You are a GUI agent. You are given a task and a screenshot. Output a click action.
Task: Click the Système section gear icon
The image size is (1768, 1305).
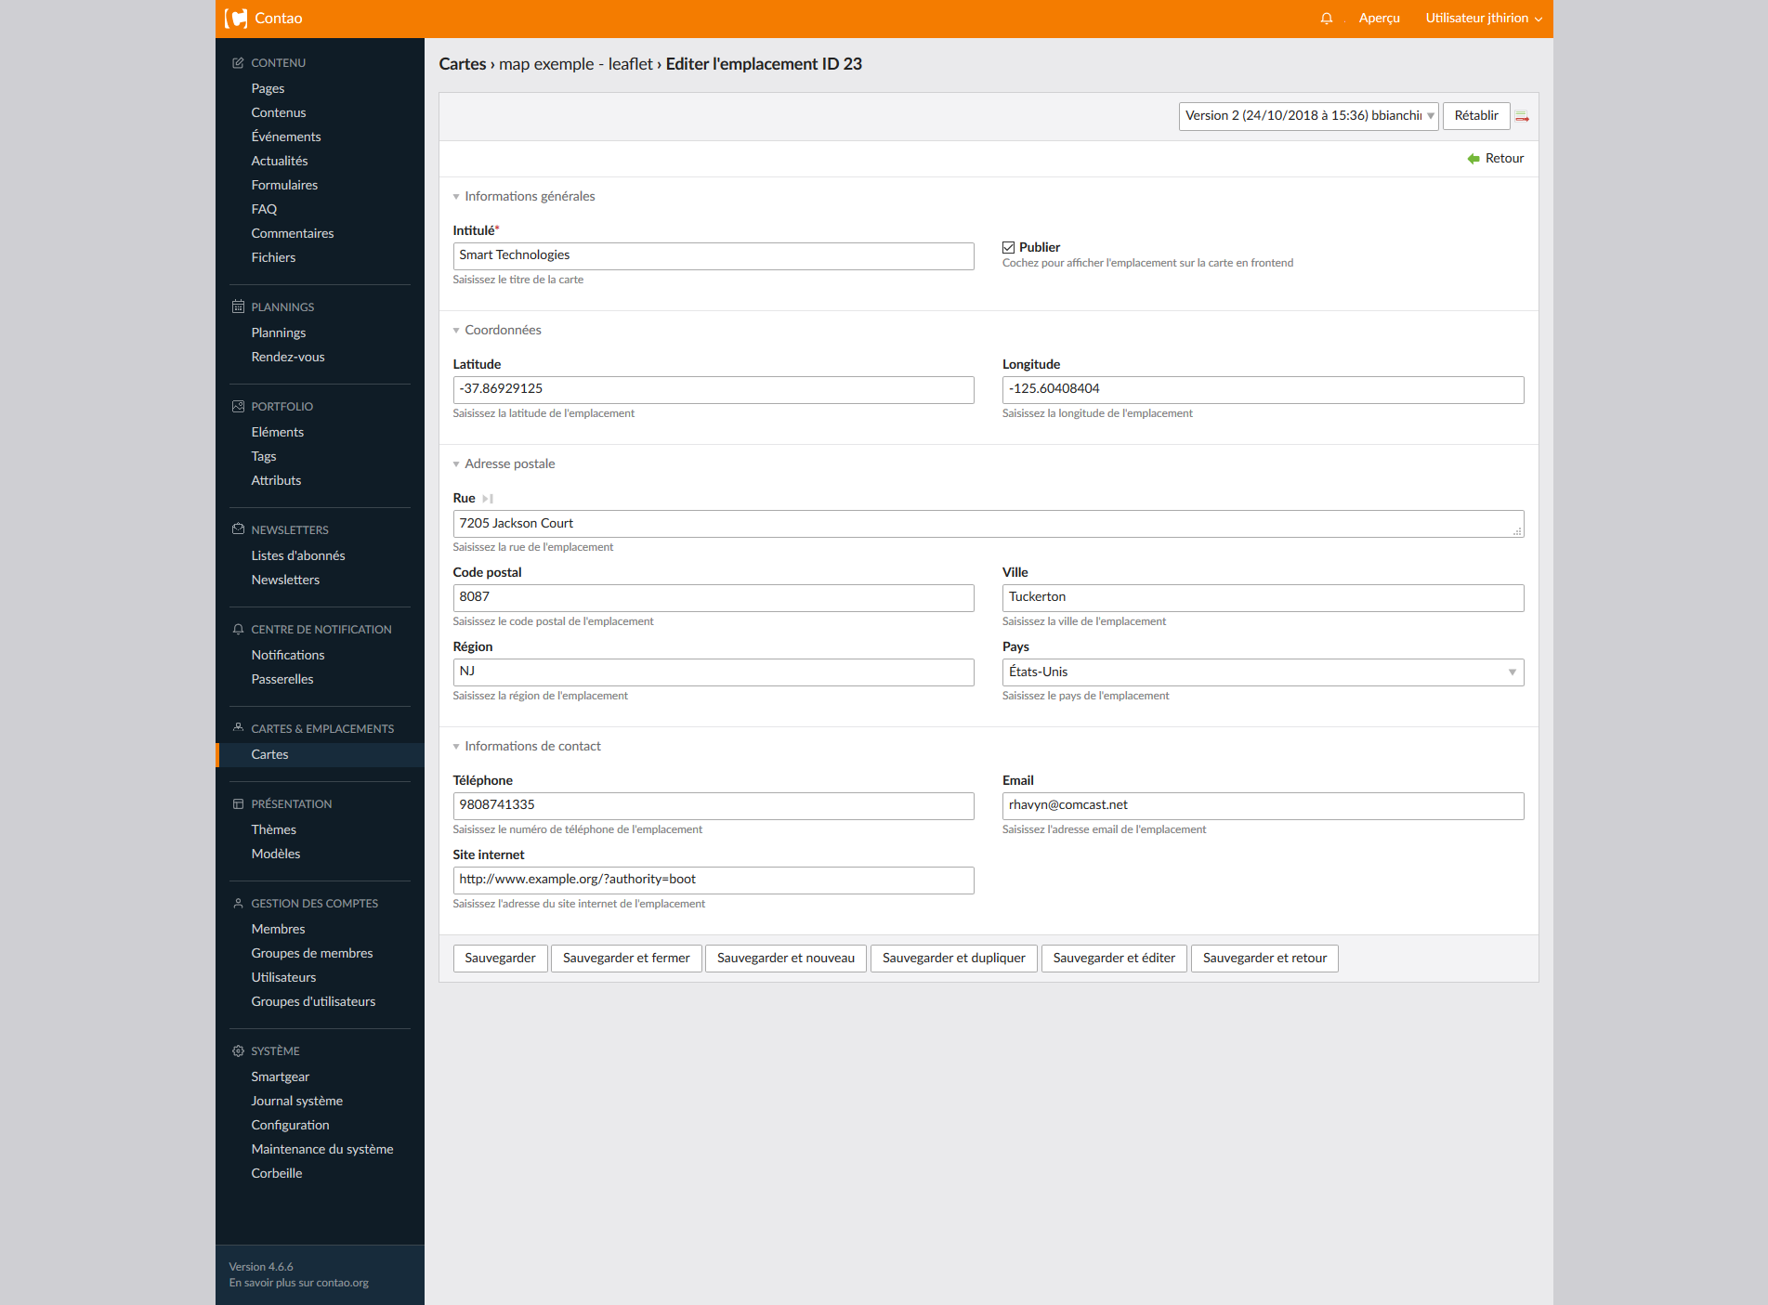tap(238, 1051)
